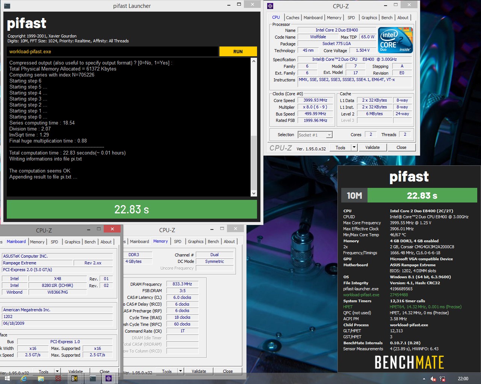Image resolution: width=481 pixels, height=384 pixels.
Task: Click the FSB:DRAM value 3:5
Action: click(x=182, y=291)
